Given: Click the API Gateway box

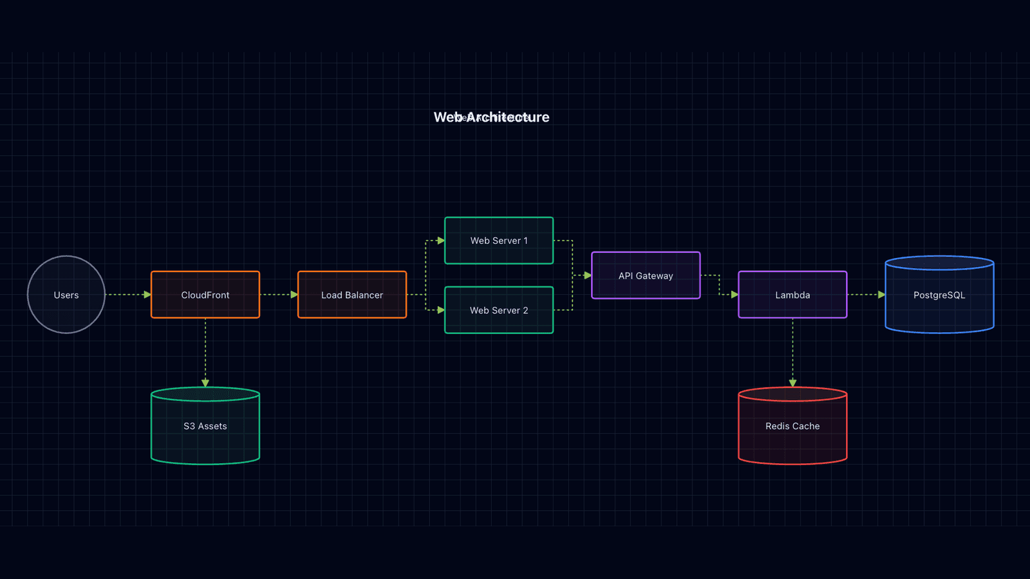Looking at the screenshot, I should pos(646,275).
